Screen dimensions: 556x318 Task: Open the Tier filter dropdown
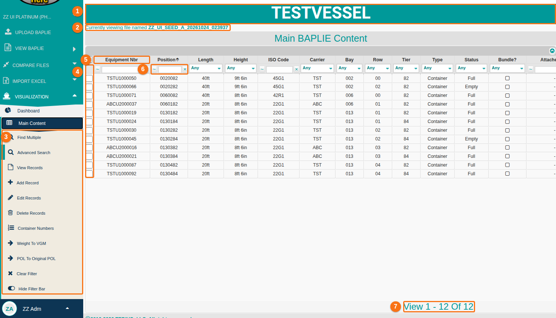[x=406, y=68]
